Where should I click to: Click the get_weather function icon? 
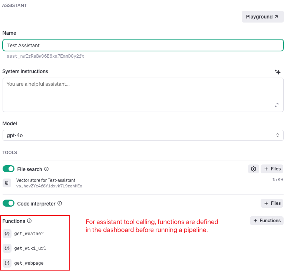tap(7, 234)
